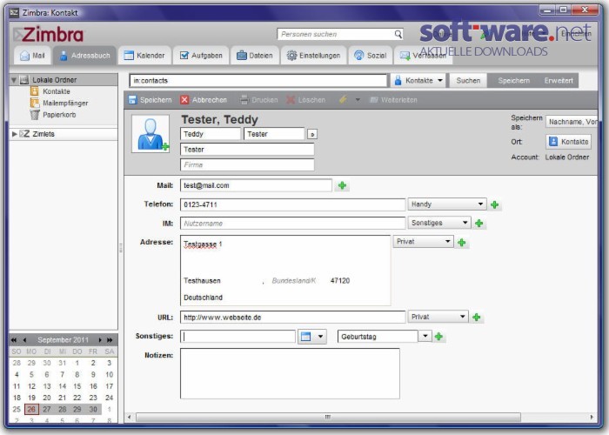This screenshot has width=609, height=435.
Task: Select day 15 in mini calendar
Action: click(77, 386)
